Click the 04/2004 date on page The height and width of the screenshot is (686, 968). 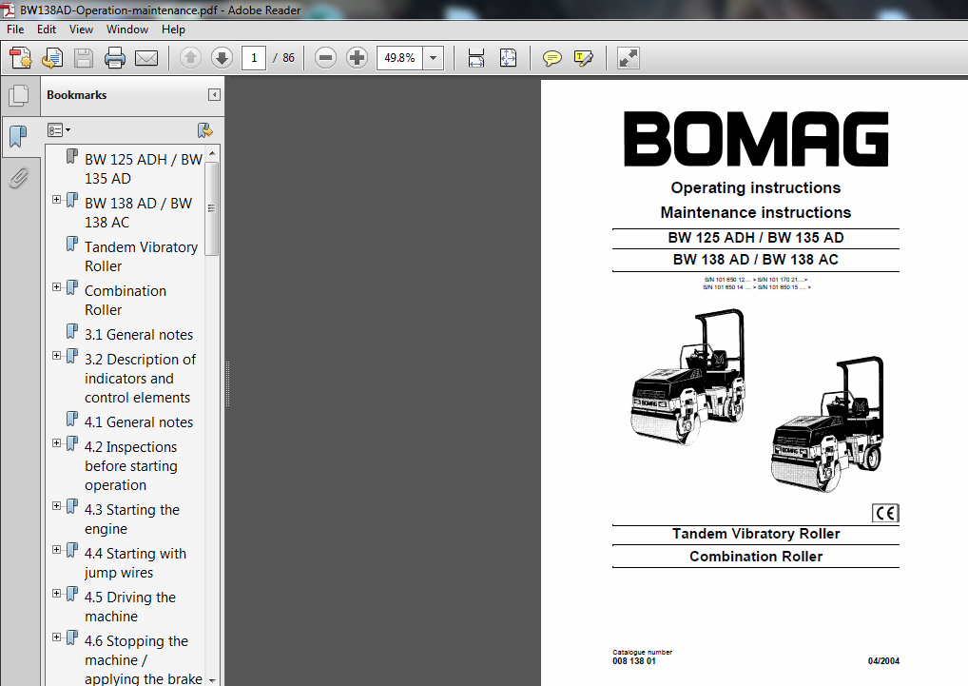tap(883, 660)
